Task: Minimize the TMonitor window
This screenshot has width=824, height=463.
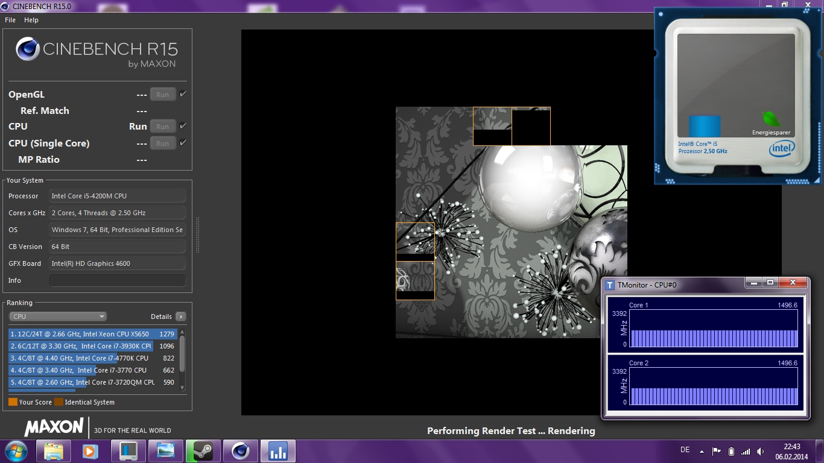Action: pyautogui.click(x=753, y=282)
